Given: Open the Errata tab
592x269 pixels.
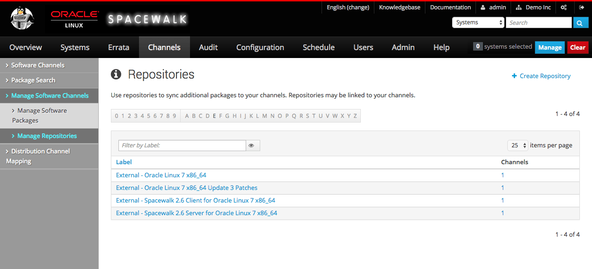Looking at the screenshot, I should pos(119,47).
